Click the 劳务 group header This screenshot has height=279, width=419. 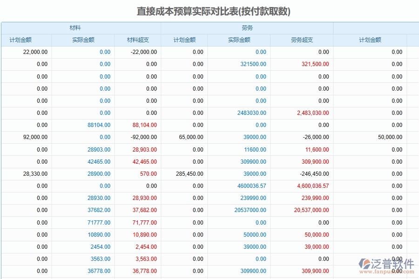coord(247,27)
